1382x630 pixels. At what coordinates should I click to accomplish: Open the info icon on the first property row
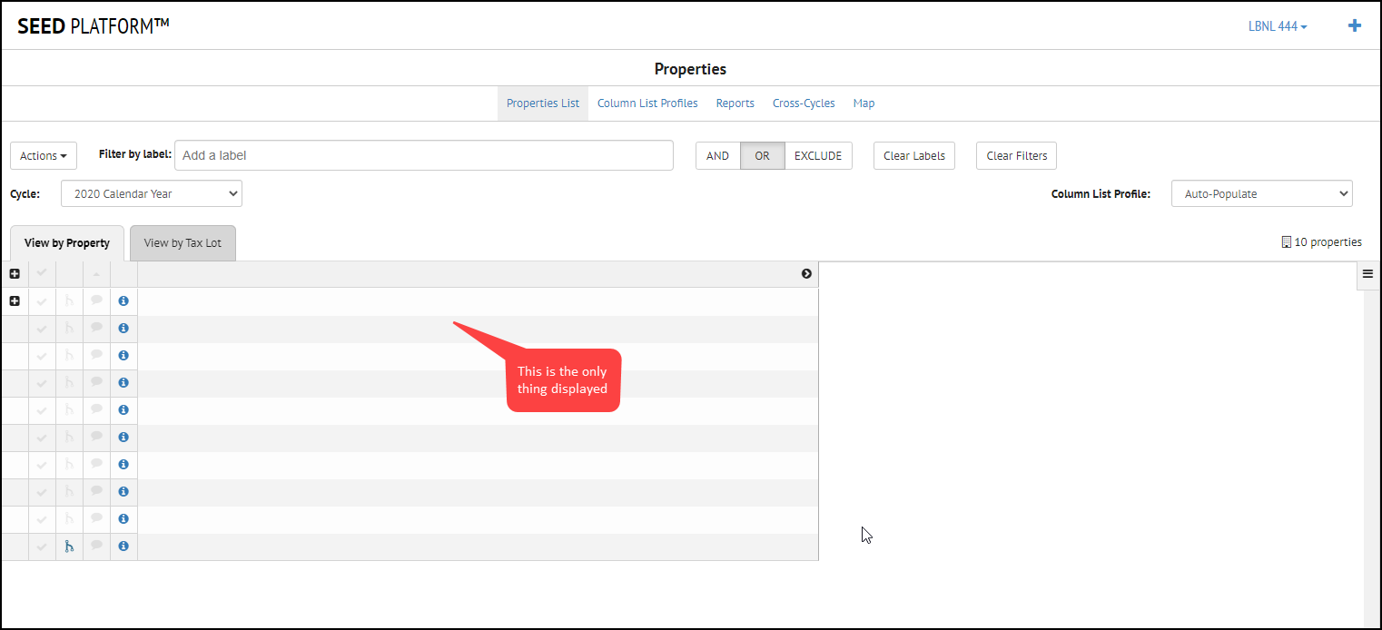tap(123, 300)
